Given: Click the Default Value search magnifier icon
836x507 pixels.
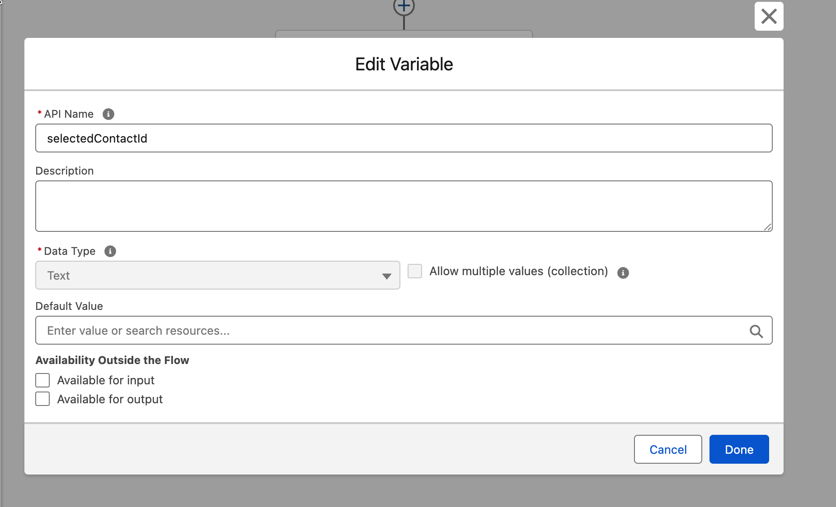Looking at the screenshot, I should coord(756,332).
